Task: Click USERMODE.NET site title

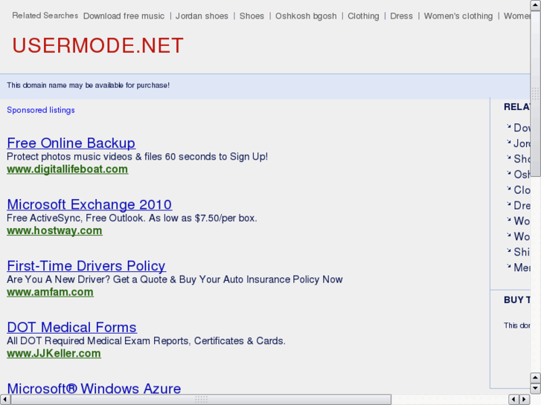Action: click(x=98, y=45)
